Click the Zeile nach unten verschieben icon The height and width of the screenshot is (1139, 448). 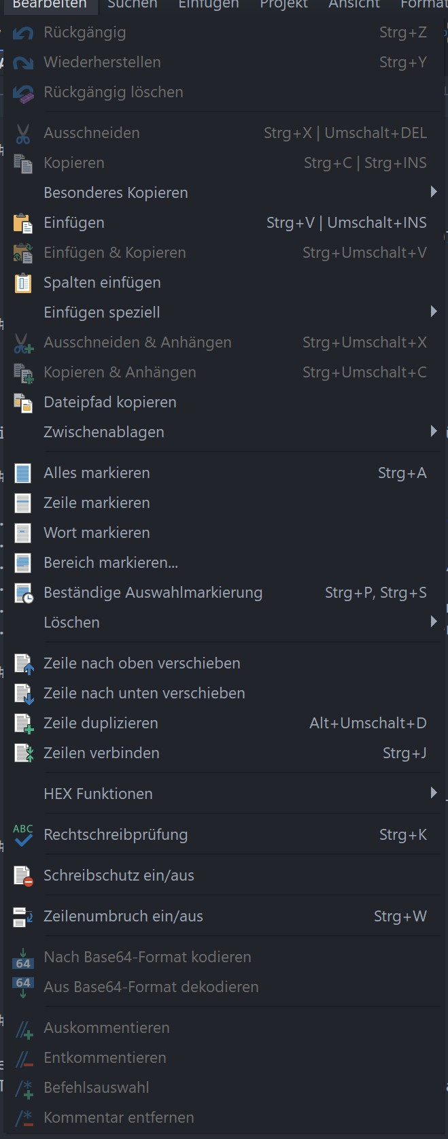click(x=24, y=694)
